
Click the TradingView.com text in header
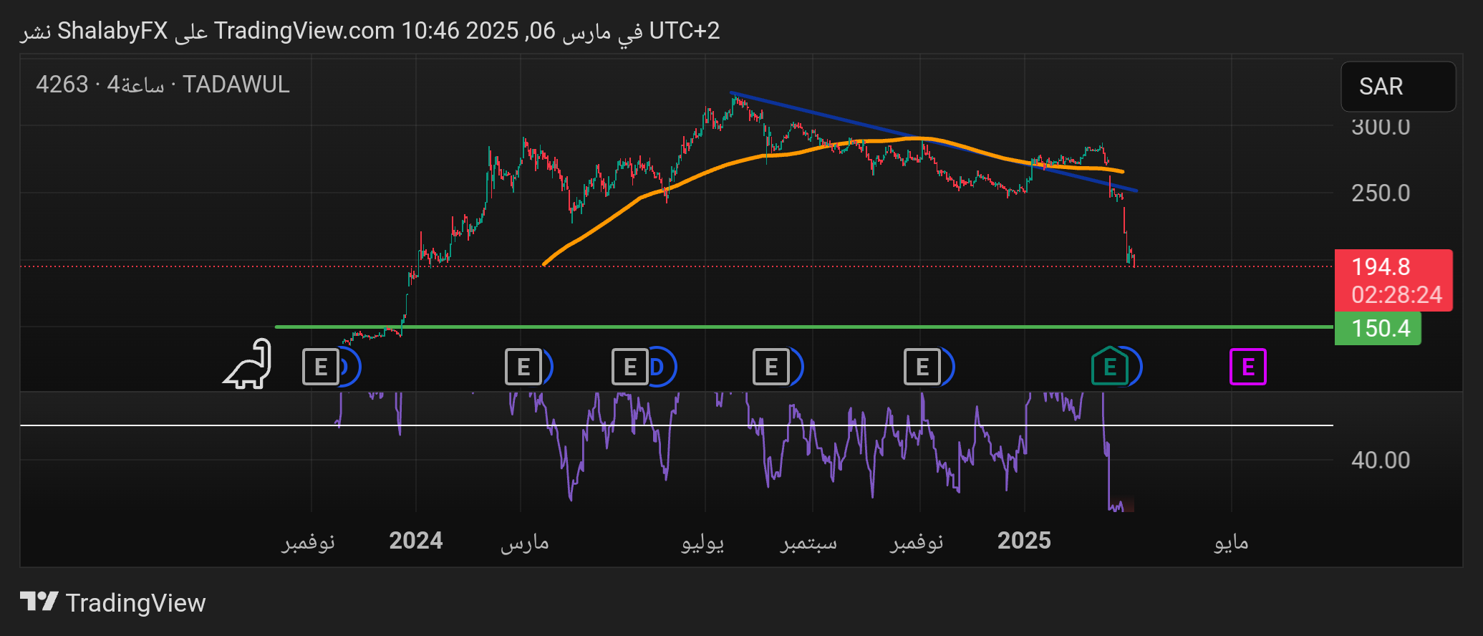(304, 31)
